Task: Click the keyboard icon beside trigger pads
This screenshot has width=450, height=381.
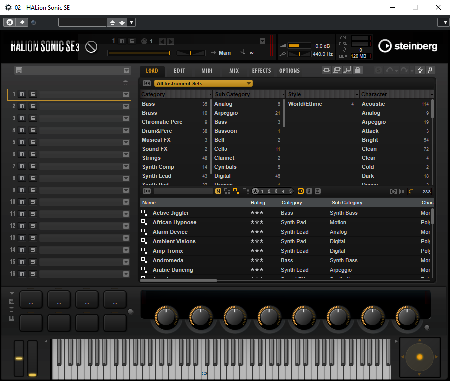Action: click(12, 318)
